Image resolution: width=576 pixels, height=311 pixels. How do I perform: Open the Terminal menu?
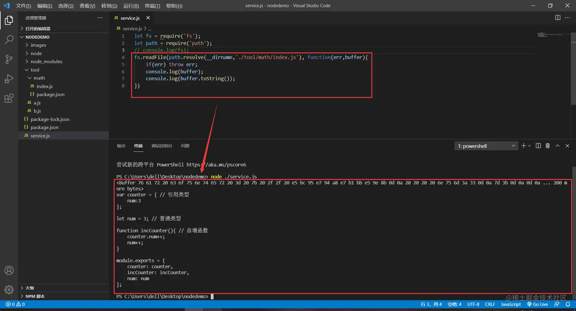[152, 6]
